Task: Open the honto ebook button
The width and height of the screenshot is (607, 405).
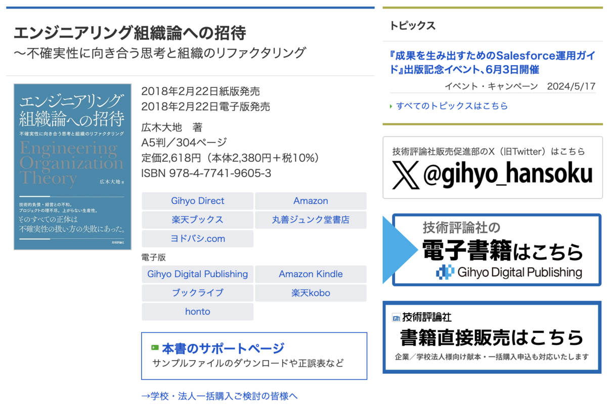Action: tap(197, 312)
